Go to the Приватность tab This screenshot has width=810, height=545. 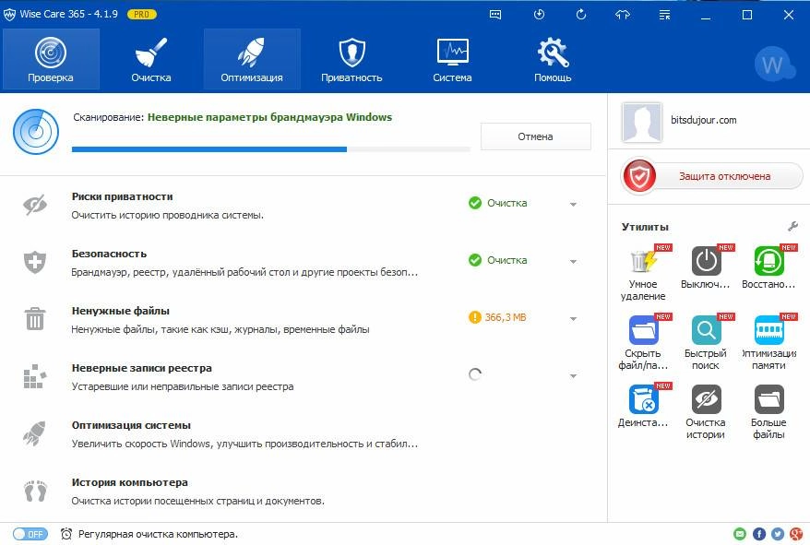coord(351,59)
